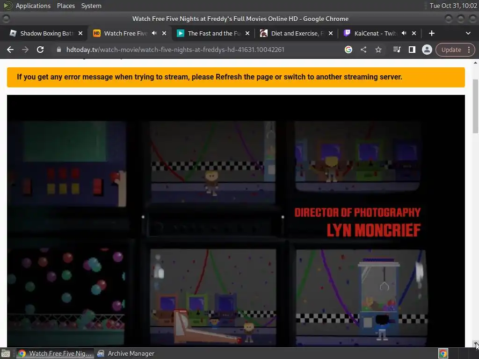The image size is (479, 359).
Task: Click the Twitch favicon on KaiCenat tab
Action: point(347,33)
